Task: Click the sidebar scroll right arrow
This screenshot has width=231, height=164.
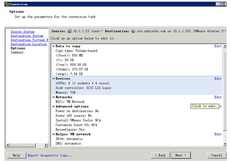Action: (x=46, y=145)
